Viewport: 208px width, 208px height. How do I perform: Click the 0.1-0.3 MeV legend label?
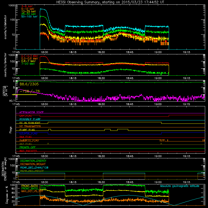[x=30, y=56]
